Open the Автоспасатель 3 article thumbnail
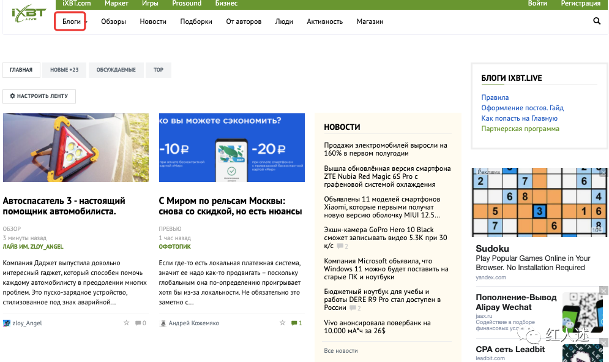 click(x=76, y=148)
